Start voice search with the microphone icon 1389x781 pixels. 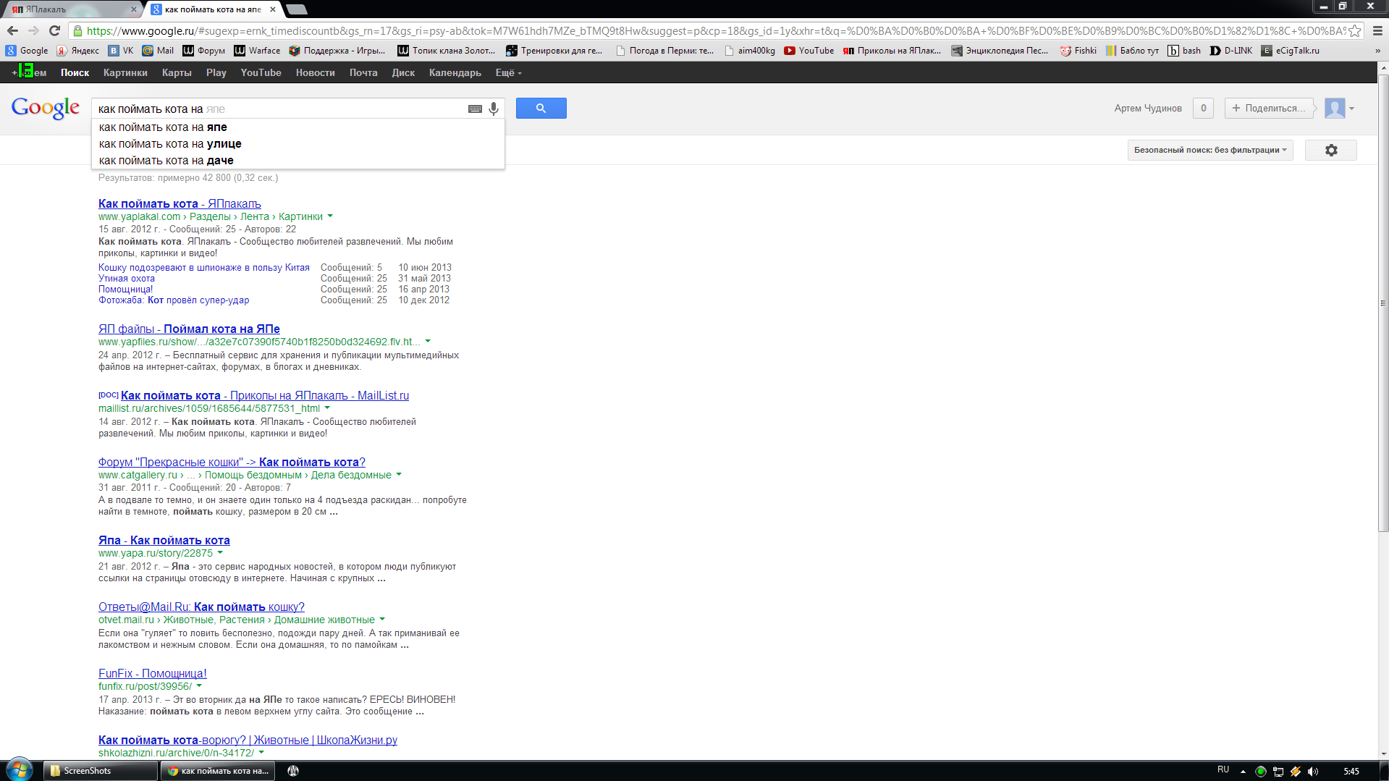point(494,109)
